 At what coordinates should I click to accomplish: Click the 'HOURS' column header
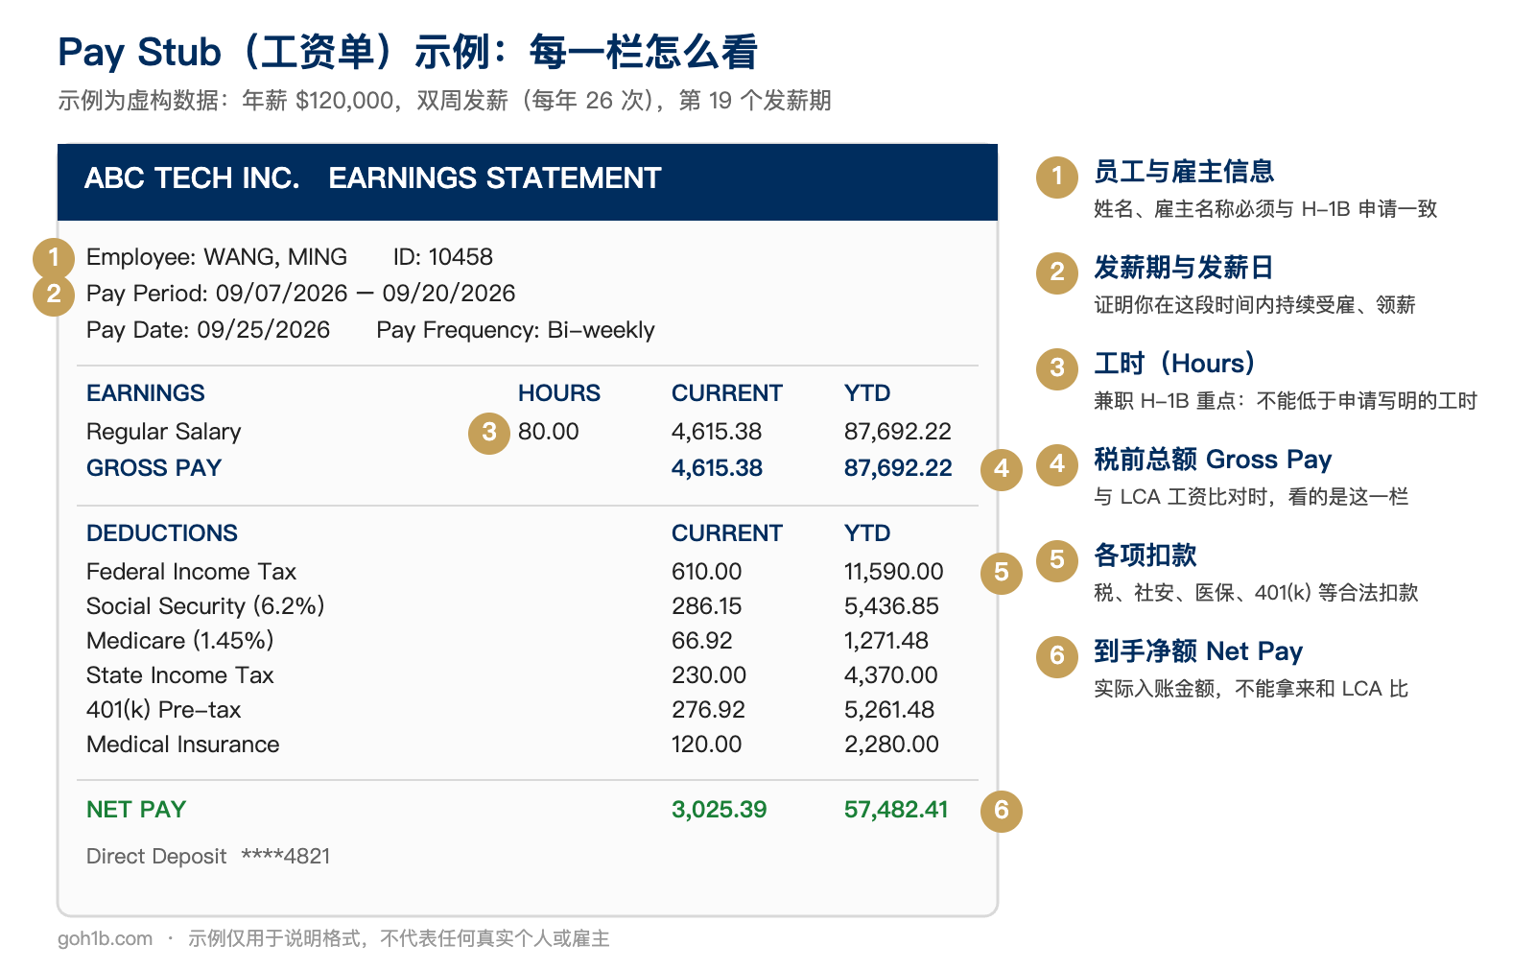[x=559, y=393]
